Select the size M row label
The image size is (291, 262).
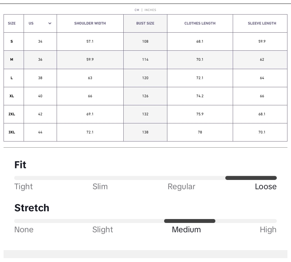(x=12, y=59)
